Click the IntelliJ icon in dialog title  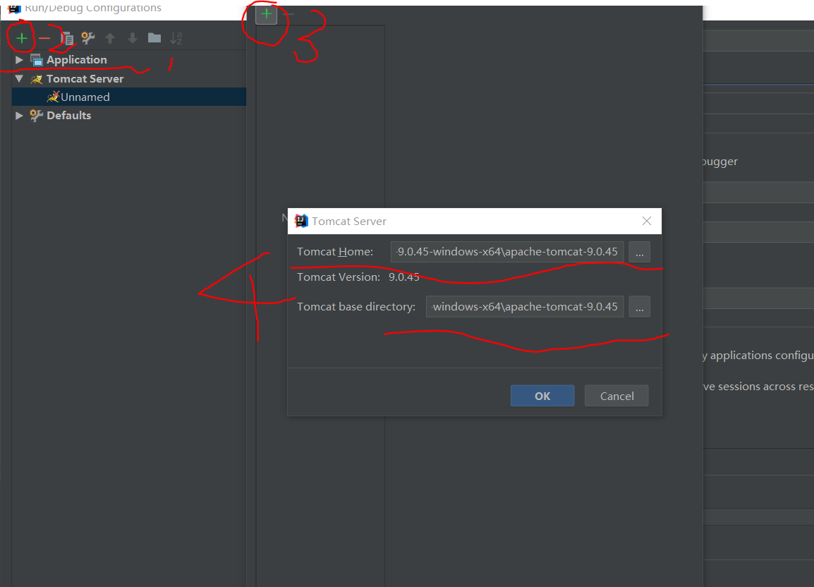302,221
